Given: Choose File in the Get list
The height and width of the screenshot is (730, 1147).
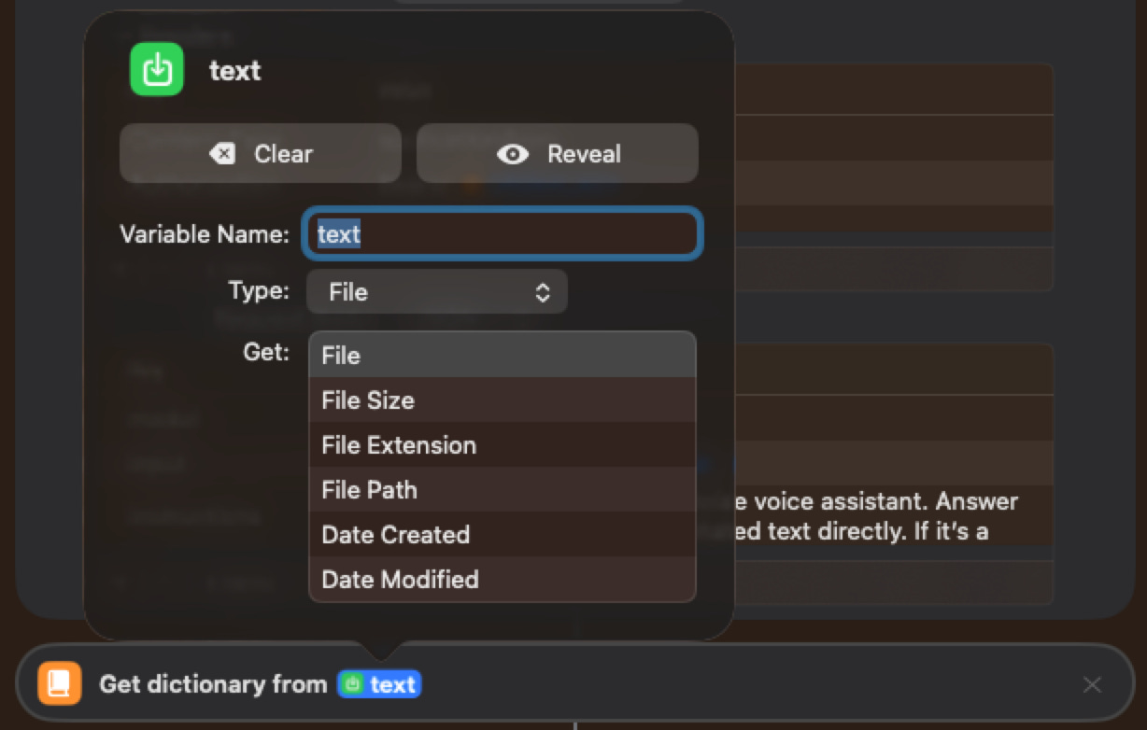Looking at the screenshot, I should [503, 355].
